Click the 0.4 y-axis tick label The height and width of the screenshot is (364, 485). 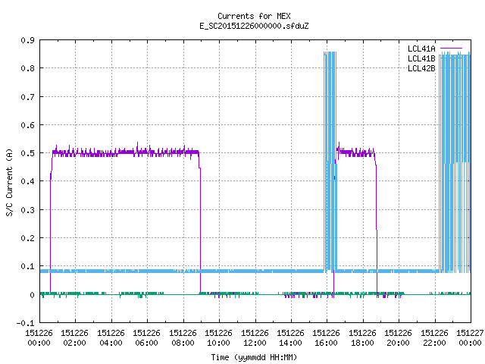27,181
